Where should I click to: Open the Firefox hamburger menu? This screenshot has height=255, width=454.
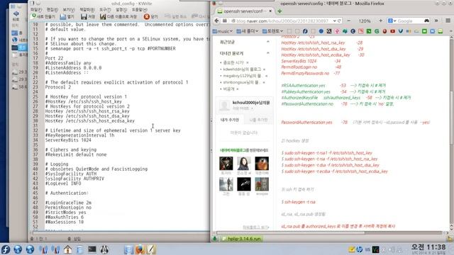click(x=448, y=21)
